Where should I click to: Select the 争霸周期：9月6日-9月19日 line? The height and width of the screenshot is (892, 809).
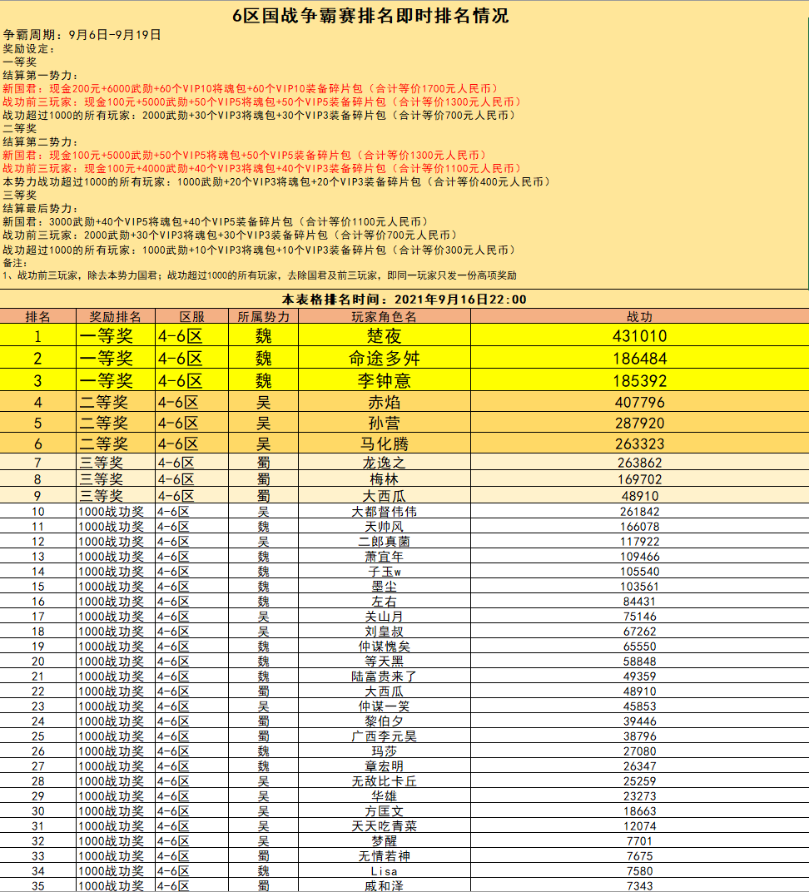click(82, 35)
